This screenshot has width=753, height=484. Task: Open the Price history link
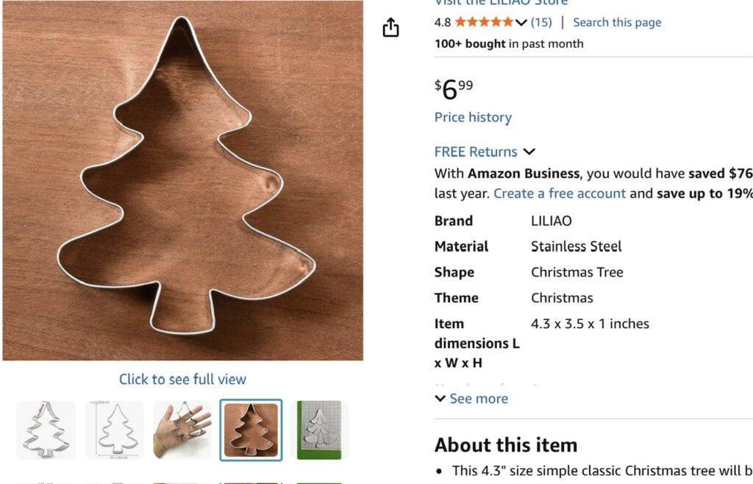coord(473,117)
